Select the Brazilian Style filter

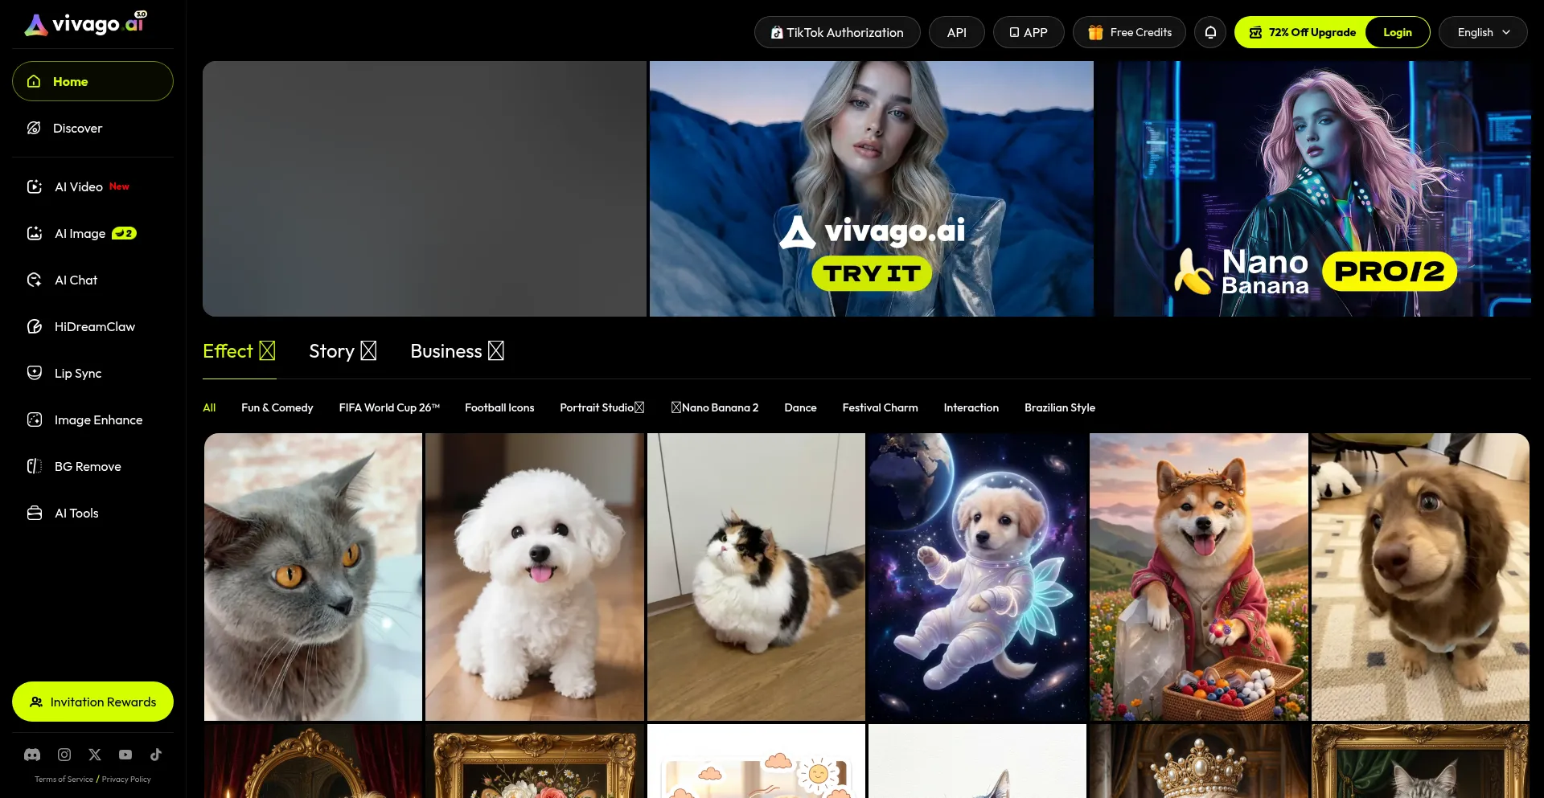tap(1060, 407)
